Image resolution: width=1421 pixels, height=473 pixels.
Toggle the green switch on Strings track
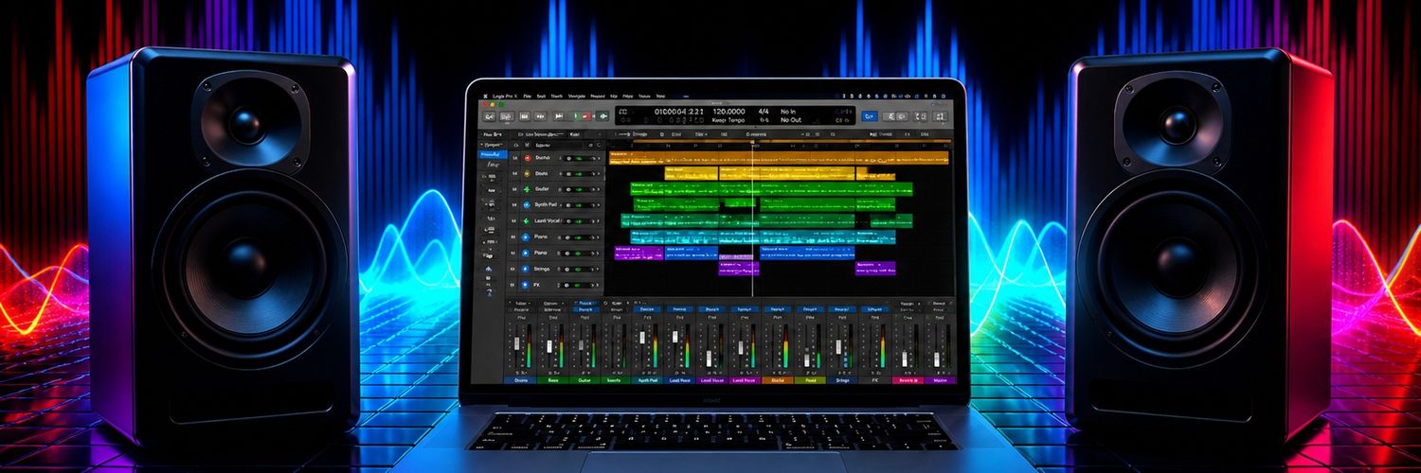[578, 269]
